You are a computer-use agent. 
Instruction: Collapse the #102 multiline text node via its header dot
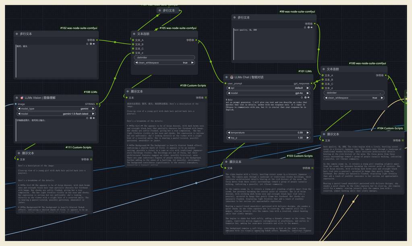coord(17,34)
